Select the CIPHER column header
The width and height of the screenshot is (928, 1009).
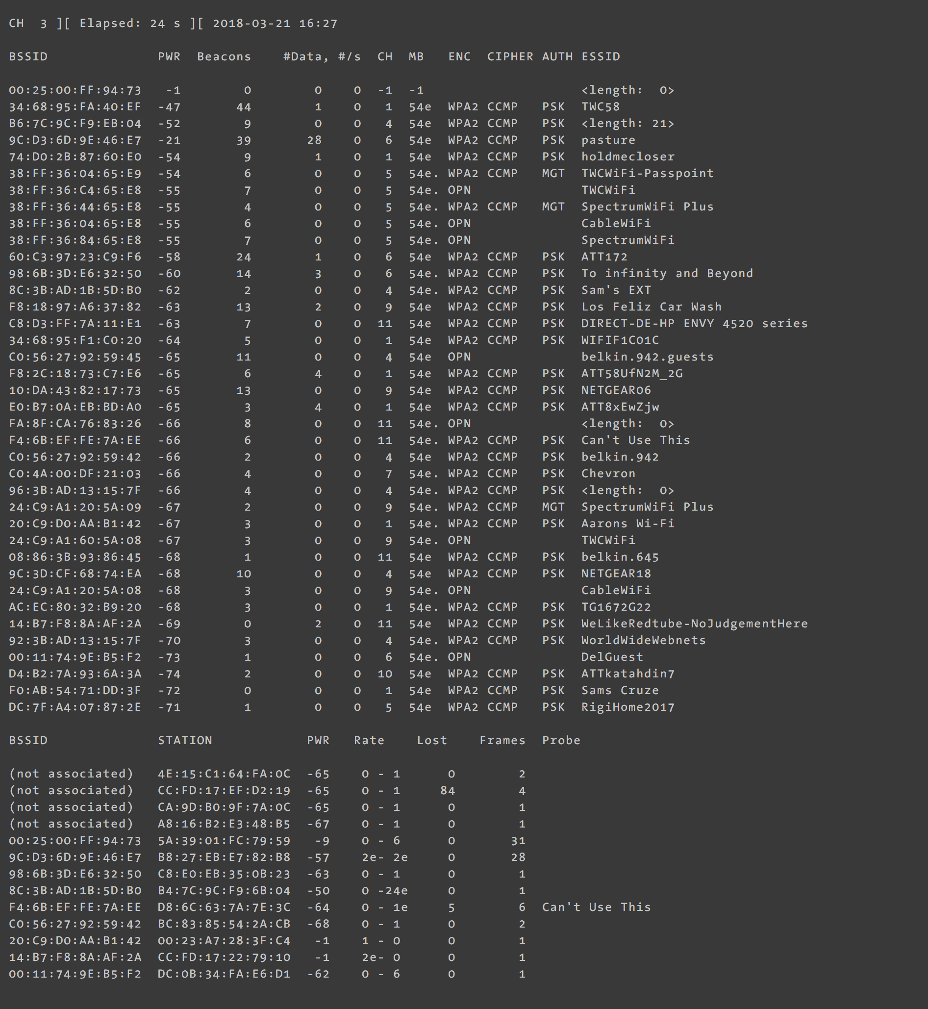[510, 57]
